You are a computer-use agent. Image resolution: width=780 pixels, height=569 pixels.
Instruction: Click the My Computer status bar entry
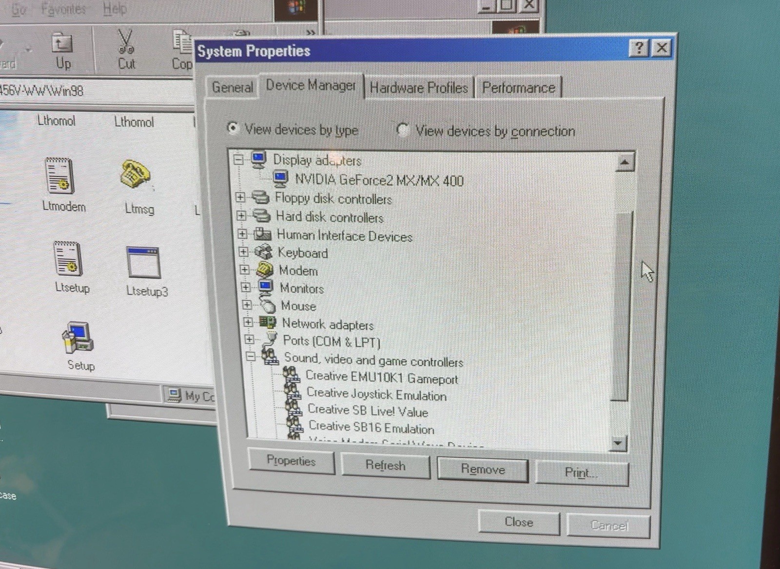pyautogui.click(x=191, y=396)
